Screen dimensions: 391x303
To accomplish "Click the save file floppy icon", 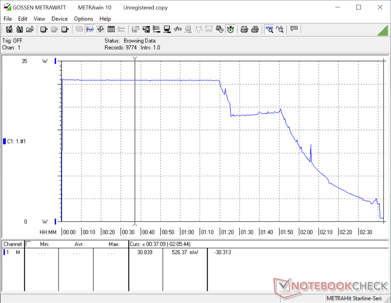I will coord(9,29).
